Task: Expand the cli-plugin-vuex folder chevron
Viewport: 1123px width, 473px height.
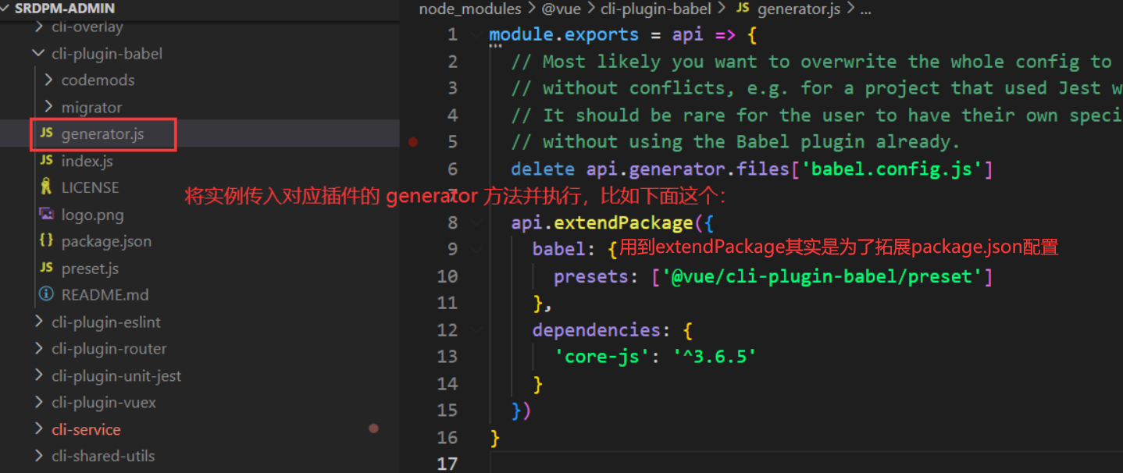Action: tap(38, 403)
